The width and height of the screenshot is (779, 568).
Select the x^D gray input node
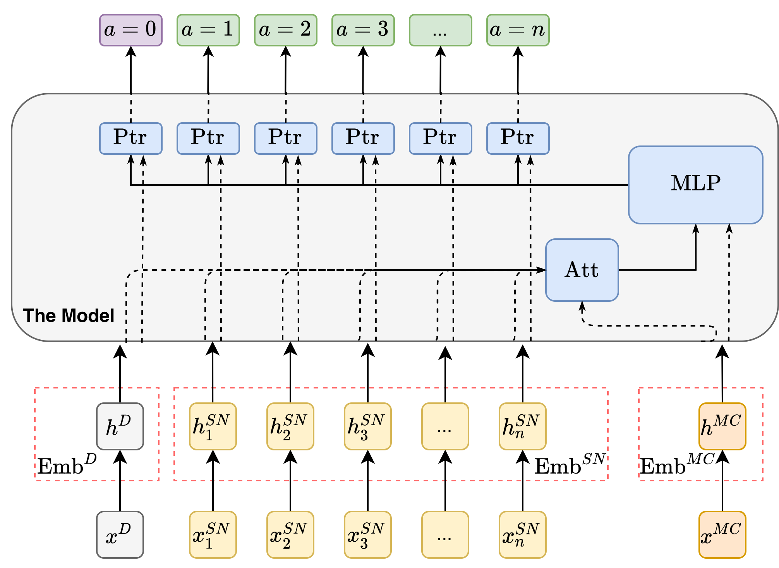tap(120, 535)
